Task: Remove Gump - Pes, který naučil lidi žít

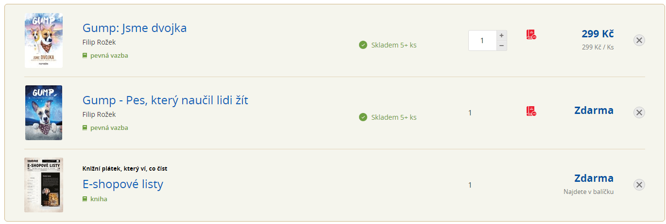Action: tap(639, 112)
